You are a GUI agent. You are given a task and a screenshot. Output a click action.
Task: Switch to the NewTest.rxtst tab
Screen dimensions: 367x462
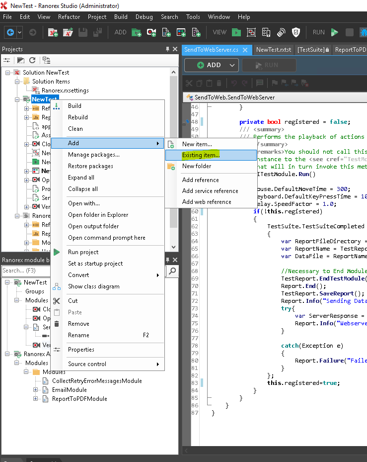coord(274,50)
